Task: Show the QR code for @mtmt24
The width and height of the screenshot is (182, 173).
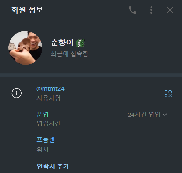Action: [168, 94]
